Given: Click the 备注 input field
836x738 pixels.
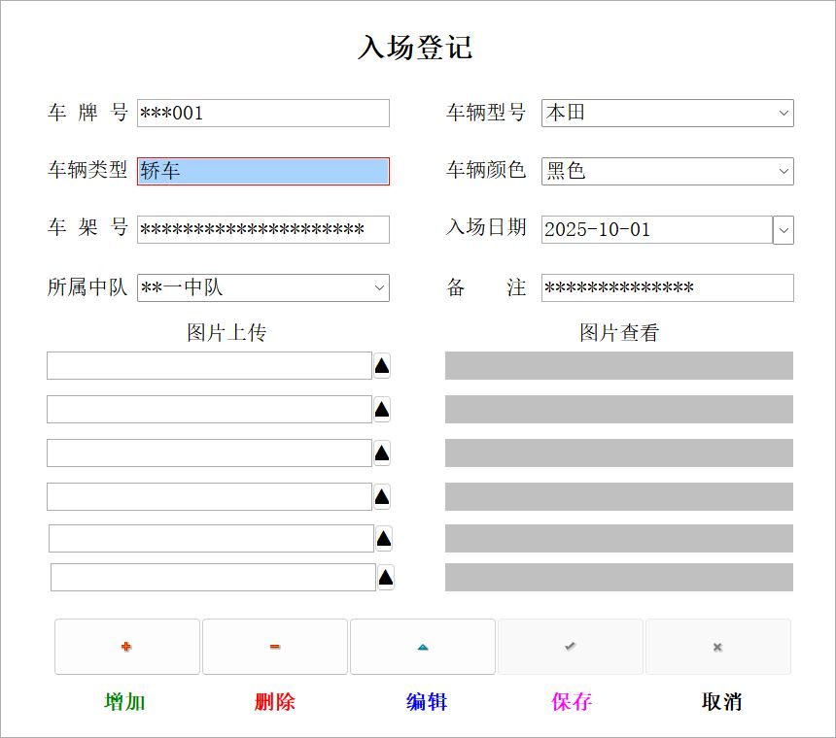Looking at the screenshot, I should click(668, 287).
